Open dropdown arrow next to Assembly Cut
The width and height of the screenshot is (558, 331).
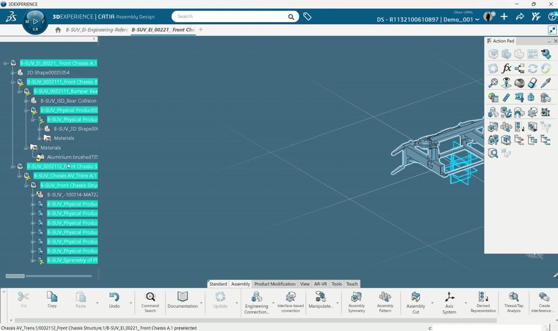click(x=432, y=303)
